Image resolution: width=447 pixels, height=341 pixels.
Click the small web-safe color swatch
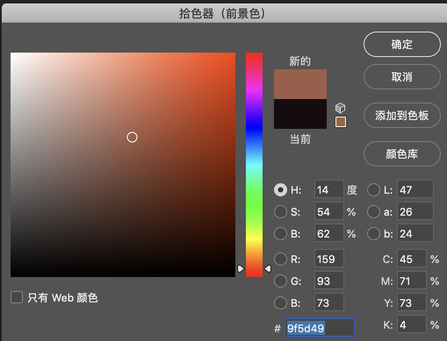(x=341, y=122)
